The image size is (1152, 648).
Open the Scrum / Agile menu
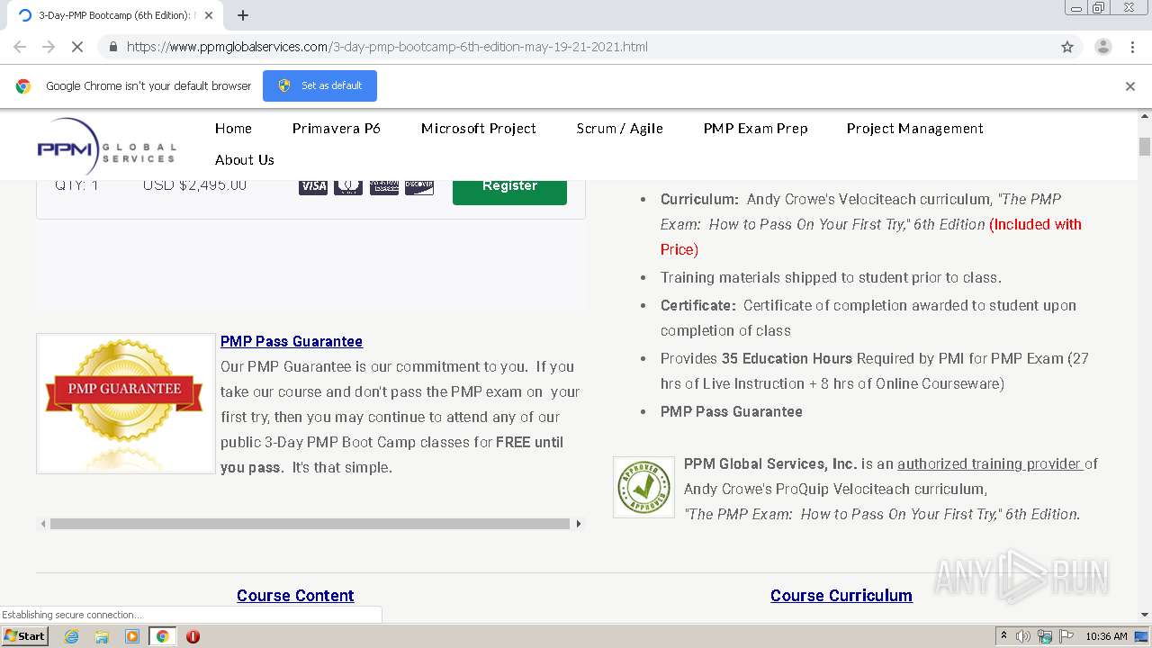point(620,129)
